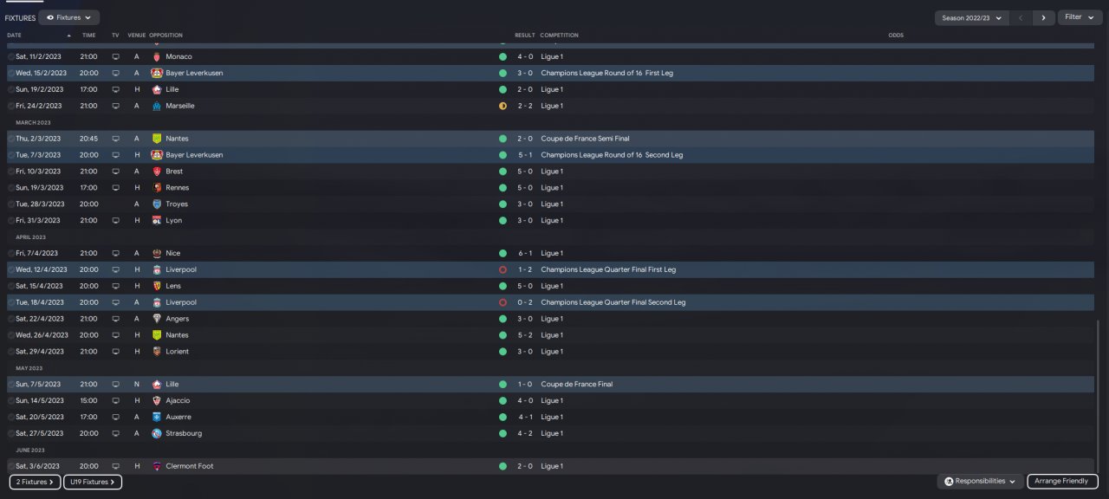Click the Marseille club logo
The height and width of the screenshot is (499, 1109).
click(x=157, y=106)
